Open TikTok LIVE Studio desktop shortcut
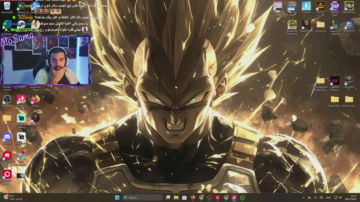This screenshot has width=360, height=202. (x=21, y=103)
